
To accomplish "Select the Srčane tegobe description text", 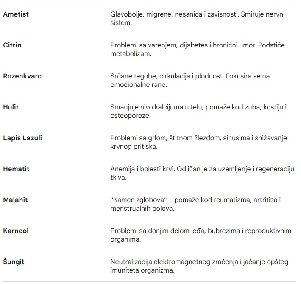I will point(190,81).
